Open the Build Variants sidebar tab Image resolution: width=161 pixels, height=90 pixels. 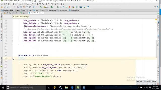pos(1,62)
